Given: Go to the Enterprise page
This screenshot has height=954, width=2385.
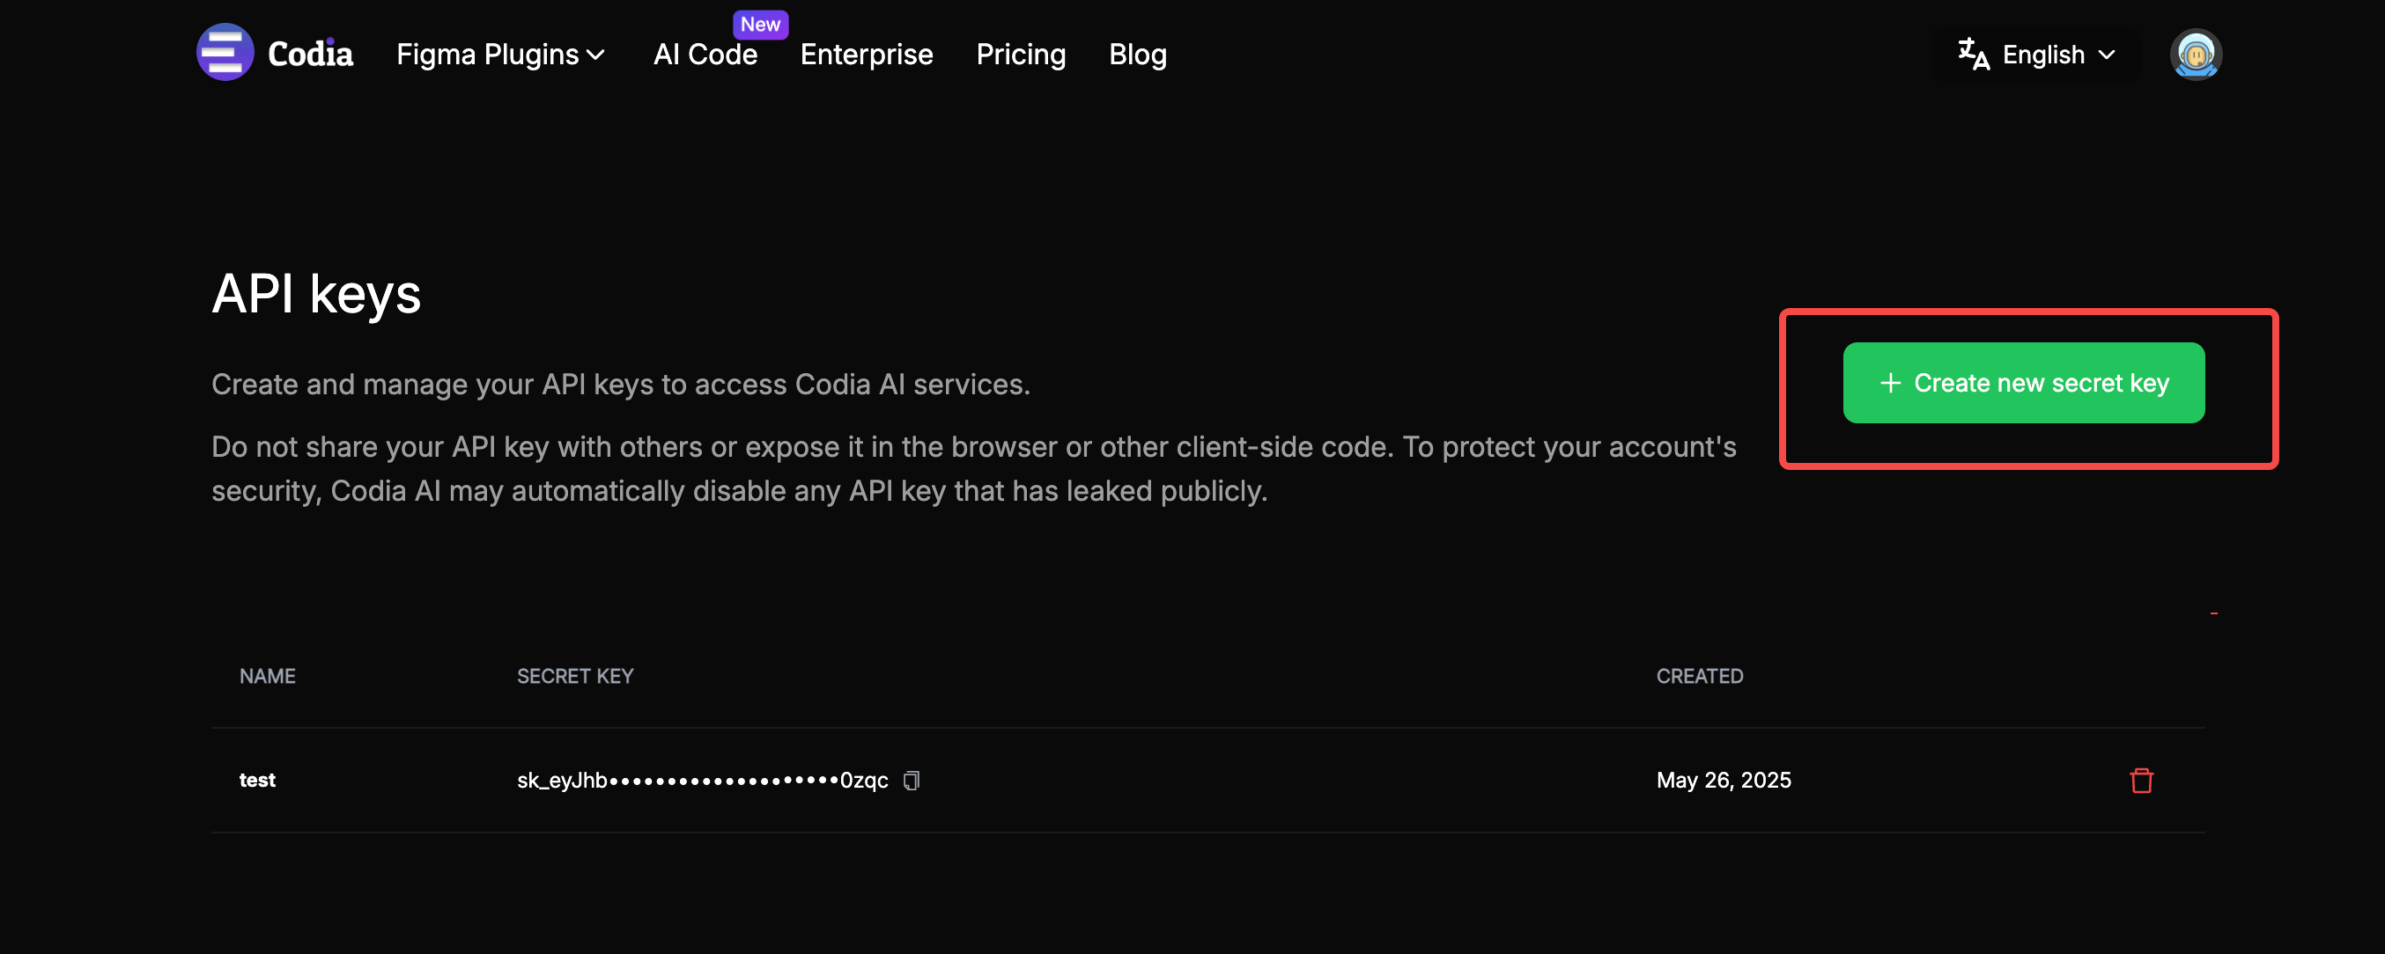Looking at the screenshot, I should click(x=866, y=55).
